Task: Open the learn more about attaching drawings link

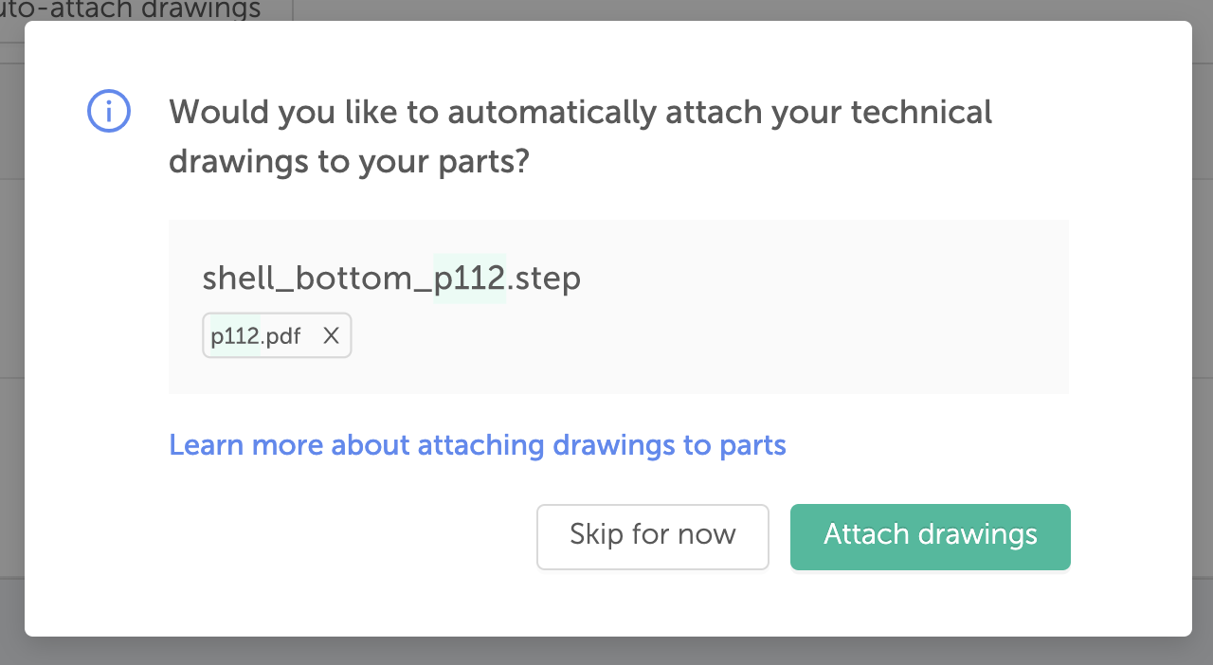Action: [478, 444]
